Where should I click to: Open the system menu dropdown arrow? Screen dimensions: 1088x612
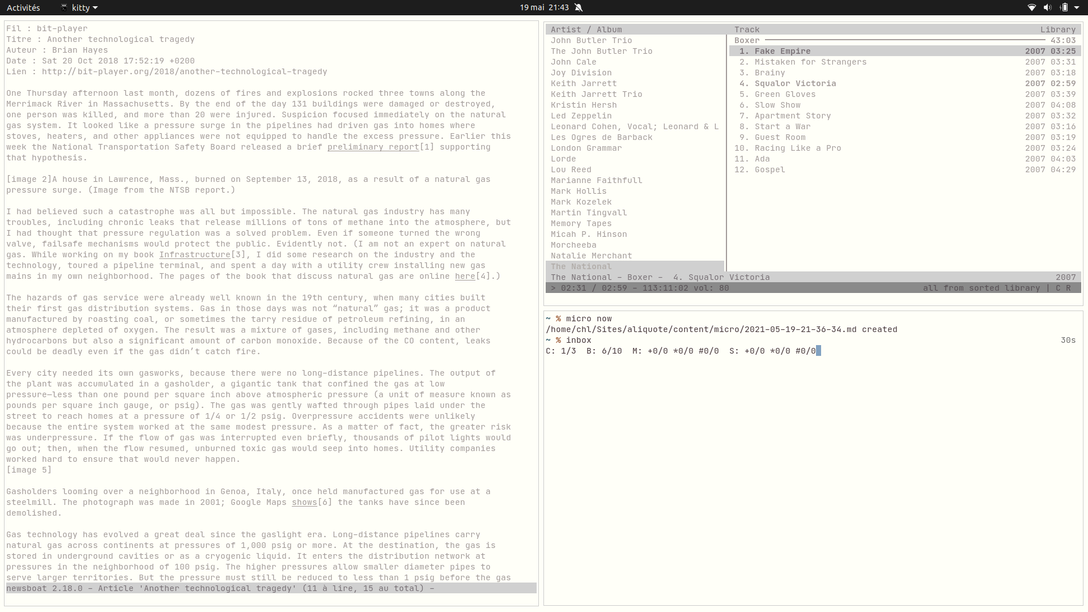pos(1077,7)
